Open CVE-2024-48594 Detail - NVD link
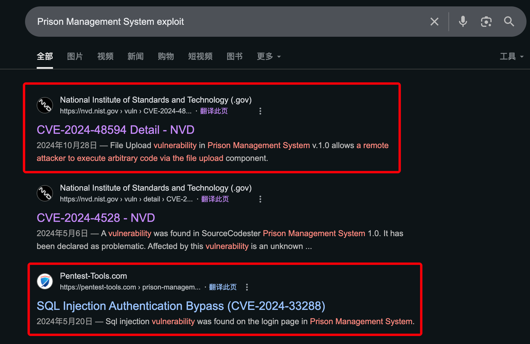The height and width of the screenshot is (344, 530). pyautogui.click(x=115, y=130)
